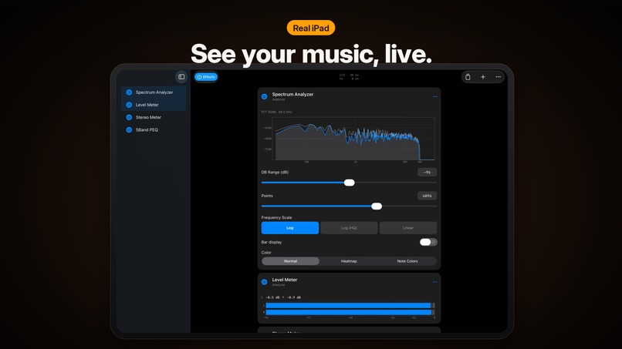Click the Points value field 4096
This screenshot has width=622, height=349.
click(427, 196)
